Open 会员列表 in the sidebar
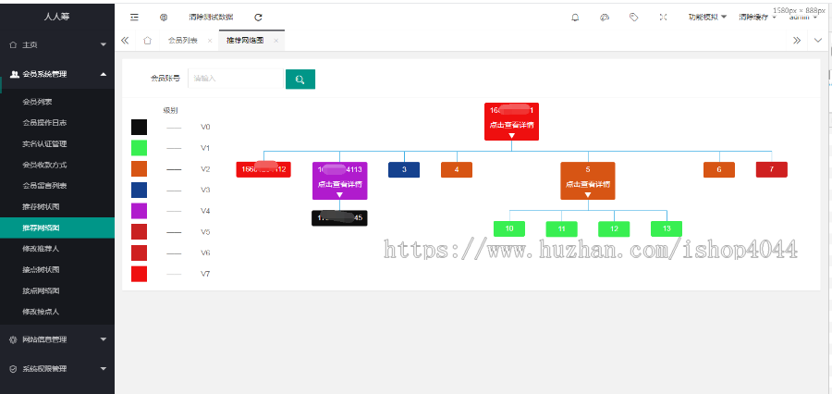Screen dimensions: 832x394 tap(37, 102)
